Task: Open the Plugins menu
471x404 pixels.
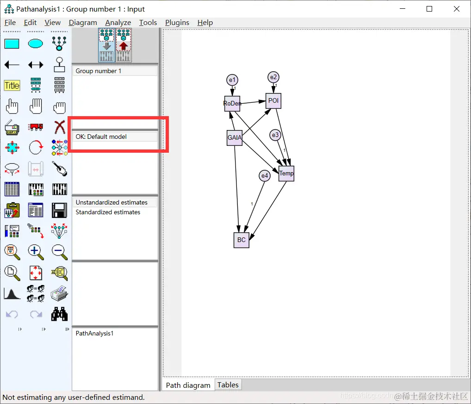Action: [177, 23]
